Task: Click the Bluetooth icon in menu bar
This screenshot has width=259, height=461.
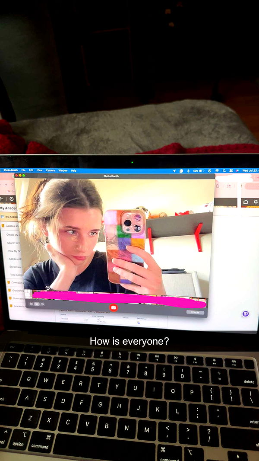Action: 188,171
